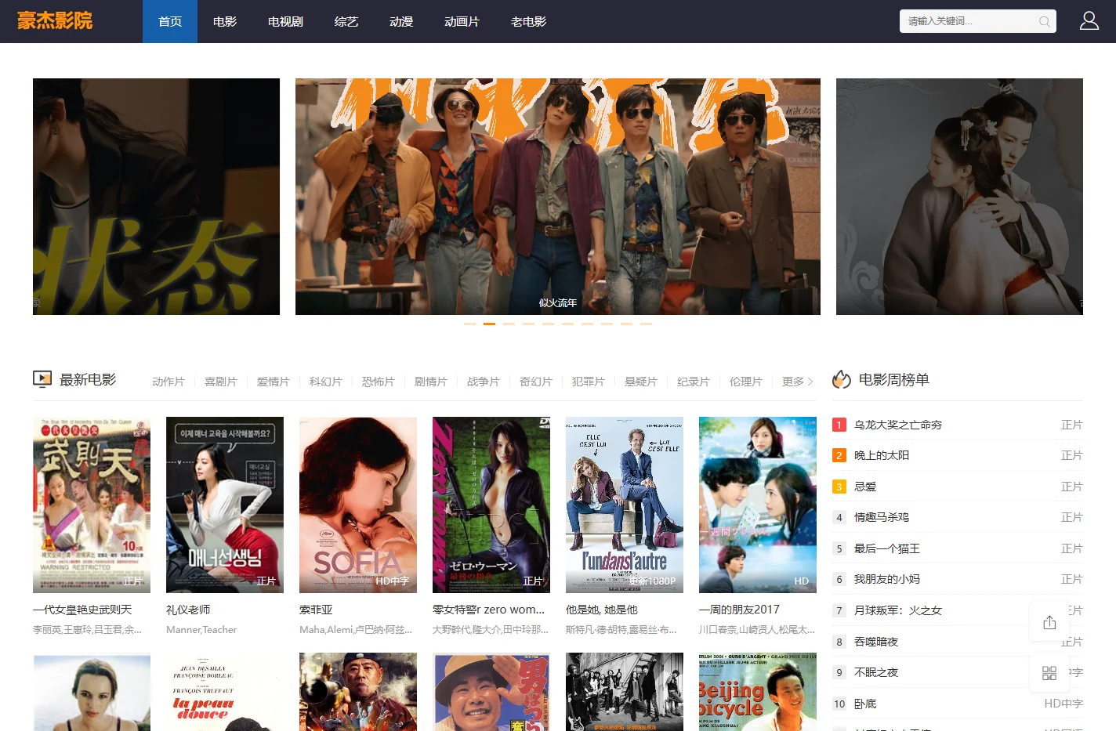Filter by 动作片 category
The height and width of the screenshot is (731, 1116).
click(x=168, y=382)
